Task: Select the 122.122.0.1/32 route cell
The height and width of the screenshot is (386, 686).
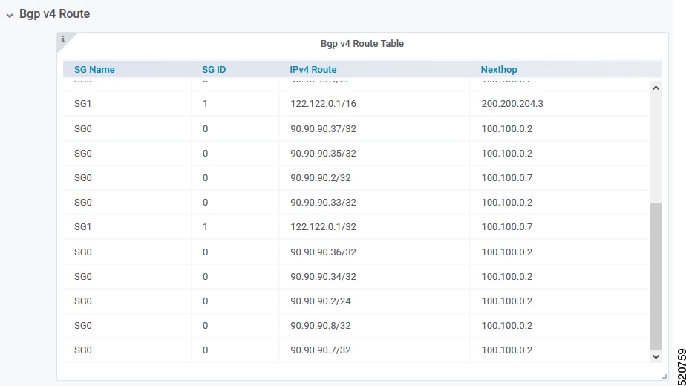Action: coord(323,226)
